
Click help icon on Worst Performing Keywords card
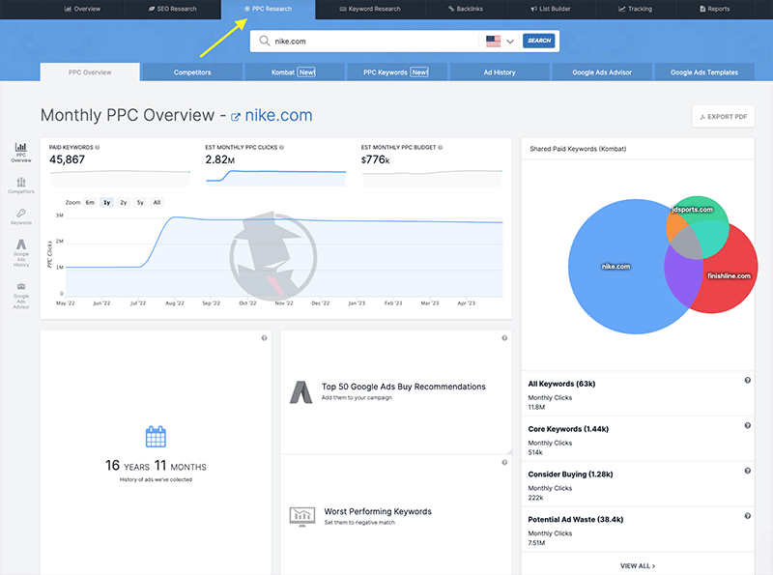coord(504,463)
